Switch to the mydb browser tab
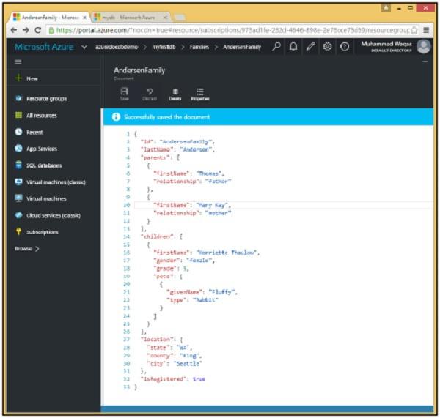The image size is (440, 418). [x=128, y=16]
